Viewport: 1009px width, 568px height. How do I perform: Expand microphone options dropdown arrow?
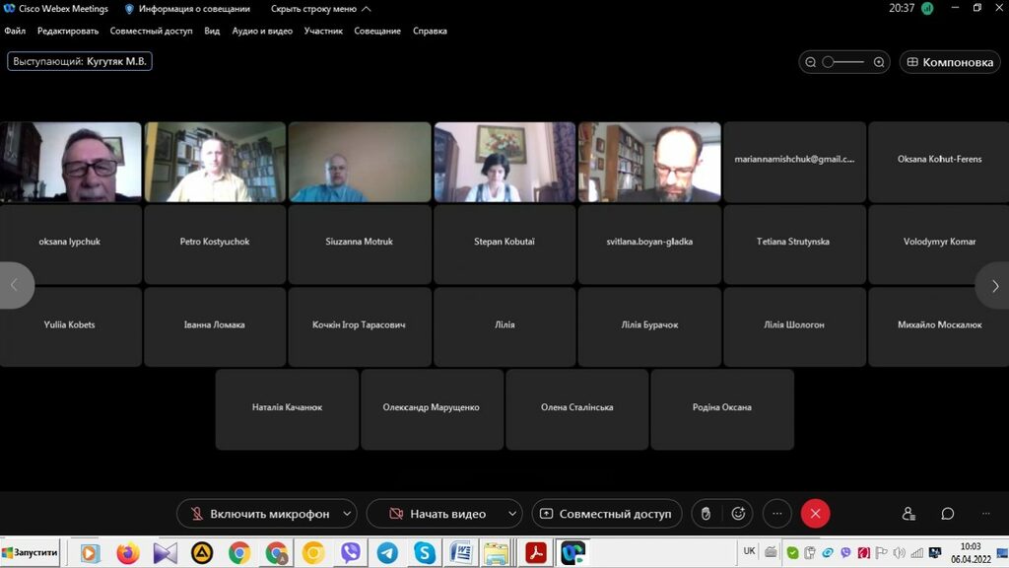[347, 514]
